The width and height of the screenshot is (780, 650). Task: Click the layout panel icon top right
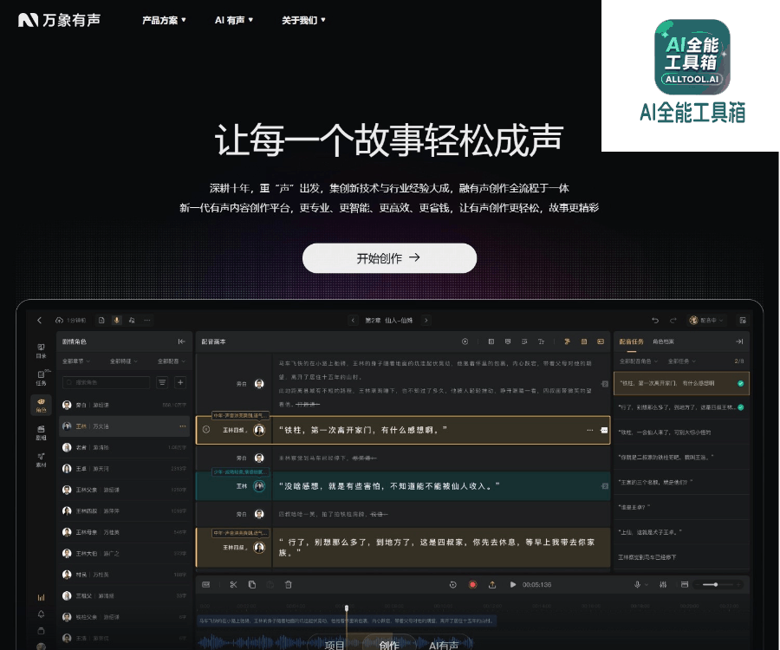(743, 321)
